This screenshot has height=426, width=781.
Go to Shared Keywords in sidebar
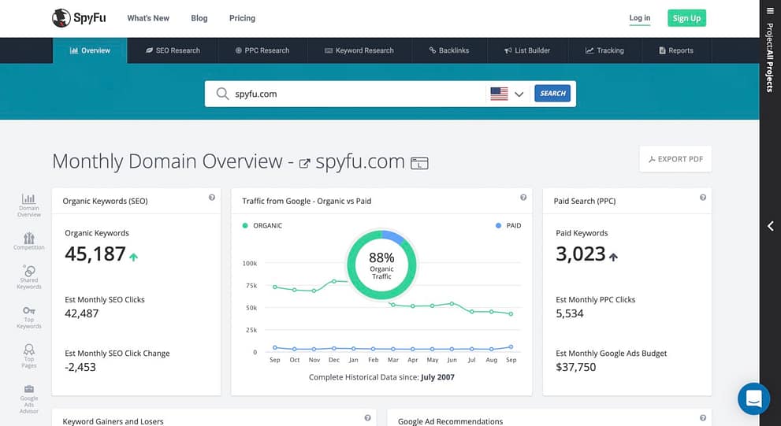29,277
